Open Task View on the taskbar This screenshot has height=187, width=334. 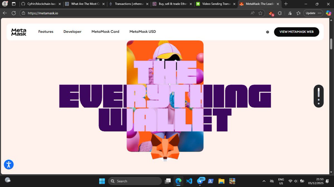[x=168, y=181]
